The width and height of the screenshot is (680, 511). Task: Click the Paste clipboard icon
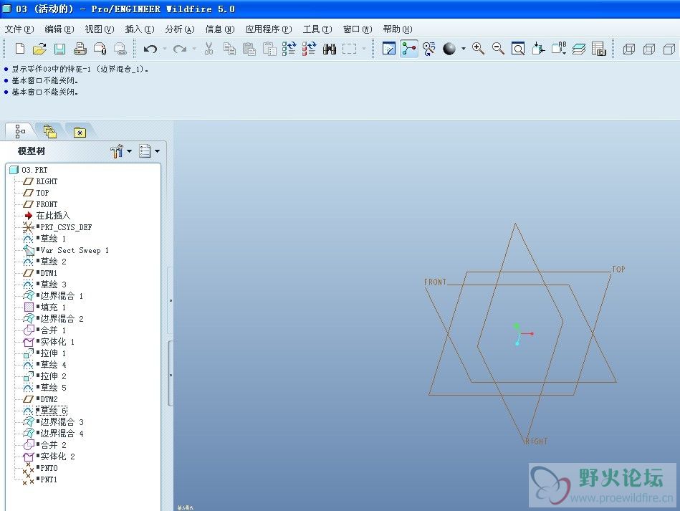pos(249,49)
